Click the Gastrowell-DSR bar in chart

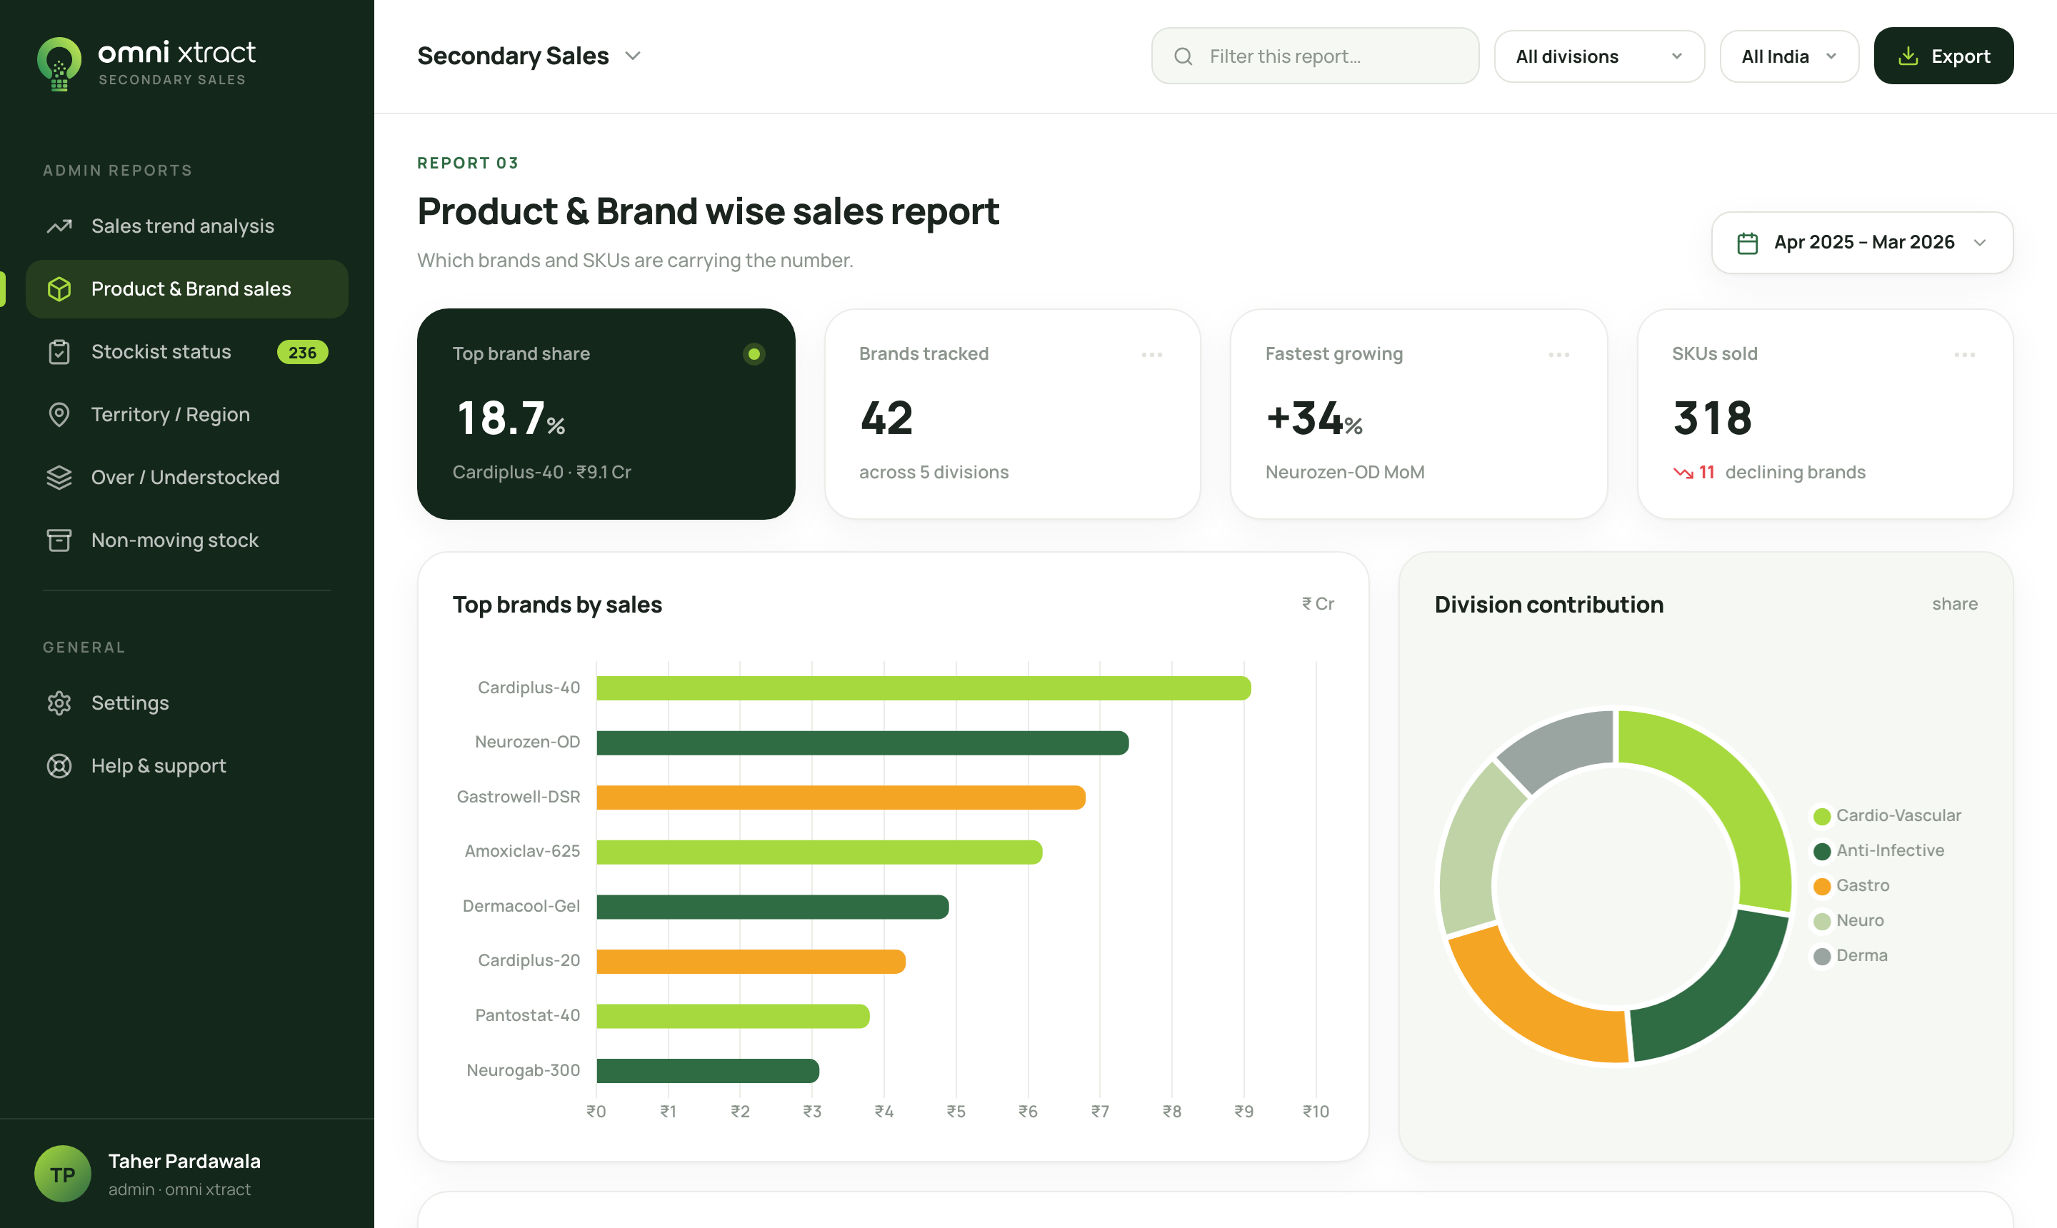(x=841, y=797)
